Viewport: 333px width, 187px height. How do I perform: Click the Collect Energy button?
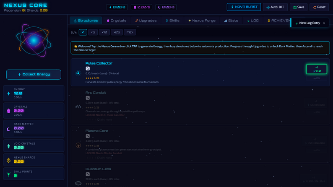coord(34,75)
